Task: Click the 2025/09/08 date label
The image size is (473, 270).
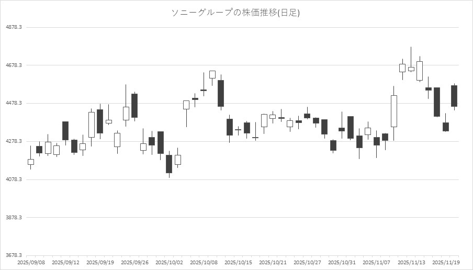Action: [x=31, y=262]
